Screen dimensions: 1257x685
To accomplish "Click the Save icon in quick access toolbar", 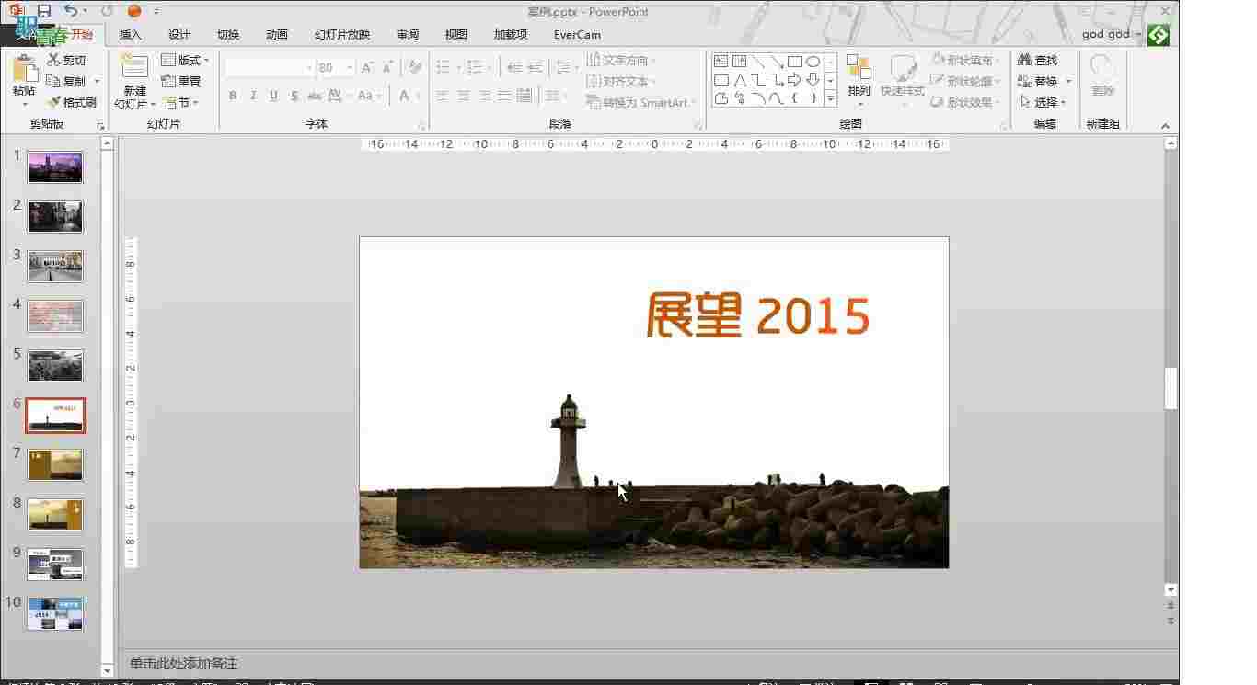I will click(x=43, y=11).
